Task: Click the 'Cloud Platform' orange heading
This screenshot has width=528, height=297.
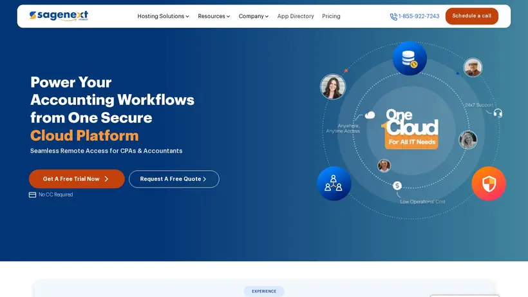Action: [x=84, y=135]
